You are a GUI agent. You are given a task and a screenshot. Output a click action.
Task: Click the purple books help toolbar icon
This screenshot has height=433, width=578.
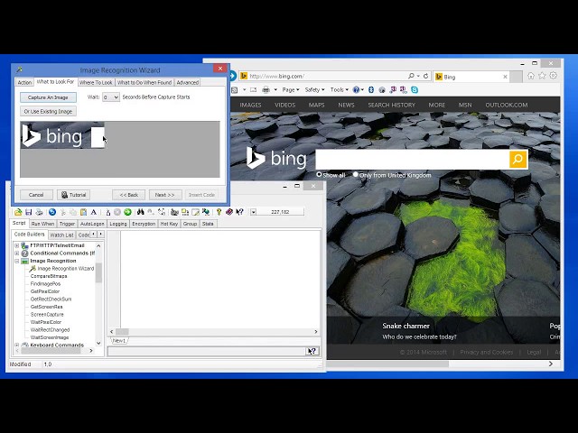point(228,212)
